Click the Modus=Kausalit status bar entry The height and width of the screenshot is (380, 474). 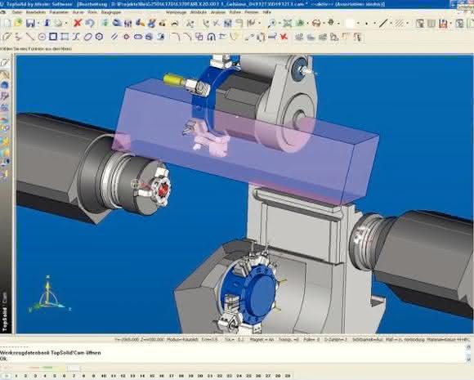(x=181, y=339)
